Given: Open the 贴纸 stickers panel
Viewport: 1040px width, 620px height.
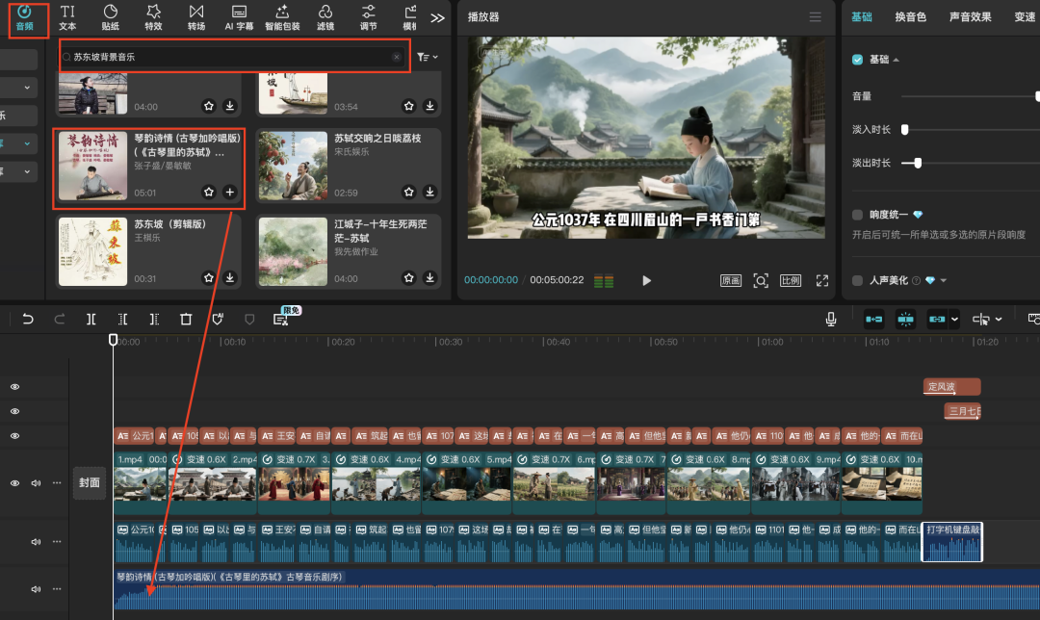Looking at the screenshot, I should click(111, 16).
